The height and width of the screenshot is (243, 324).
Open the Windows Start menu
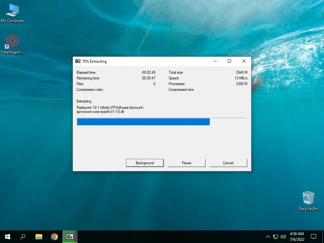[8, 237]
